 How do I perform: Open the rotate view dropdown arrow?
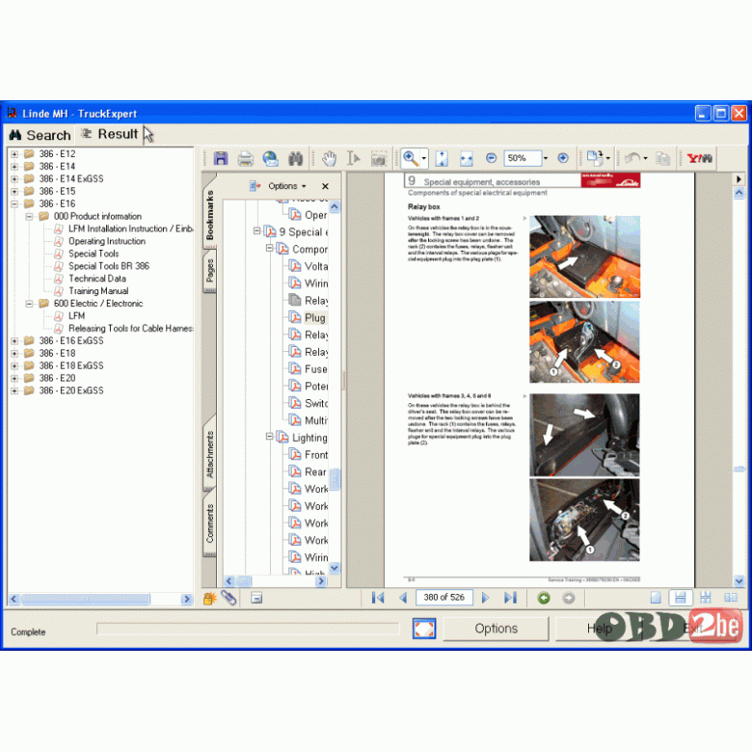click(608, 158)
